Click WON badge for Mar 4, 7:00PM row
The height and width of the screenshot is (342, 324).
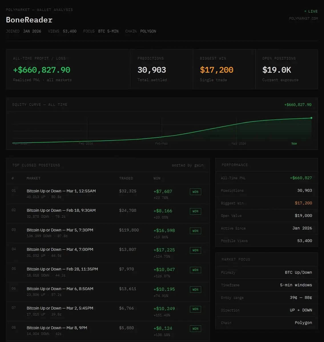pos(195,250)
